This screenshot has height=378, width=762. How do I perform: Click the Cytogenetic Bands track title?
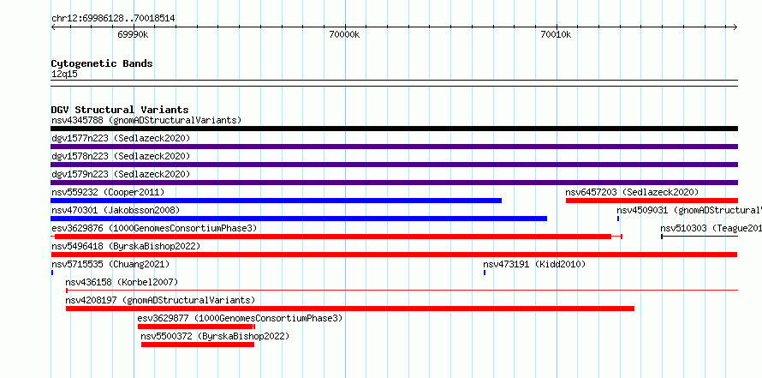pos(102,63)
